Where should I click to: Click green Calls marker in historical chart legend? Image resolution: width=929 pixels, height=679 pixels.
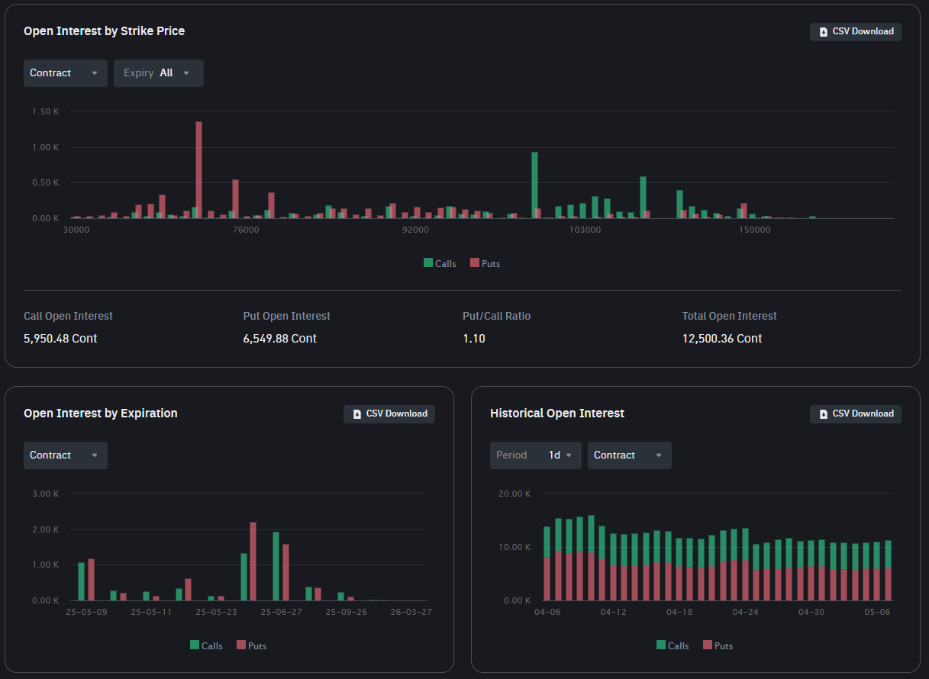point(660,645)
